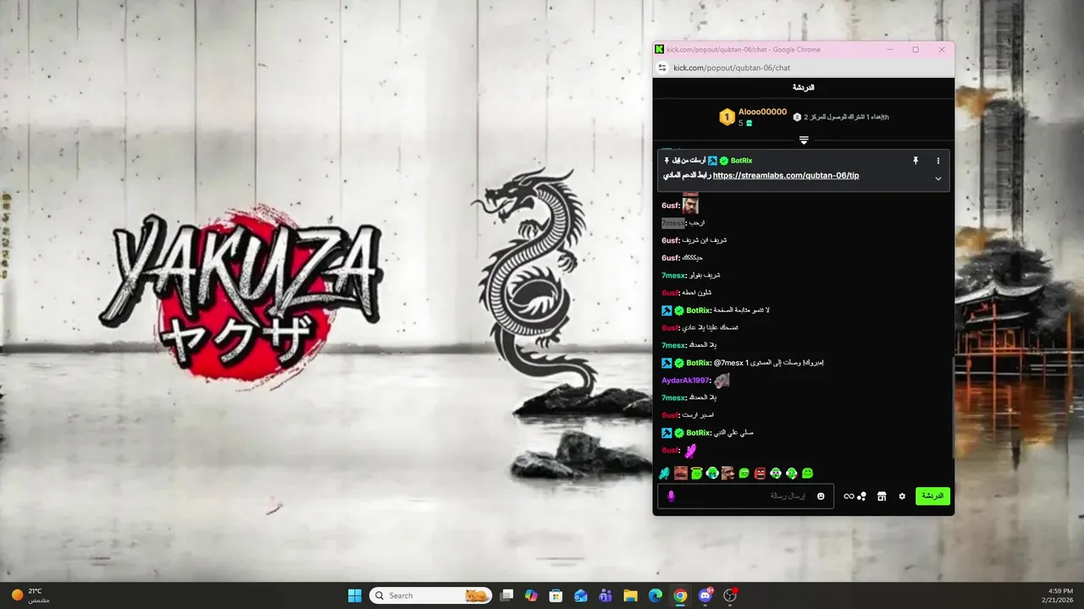Click BotRix name in pinned message
Screen dimensions: 1084x609
741,161
